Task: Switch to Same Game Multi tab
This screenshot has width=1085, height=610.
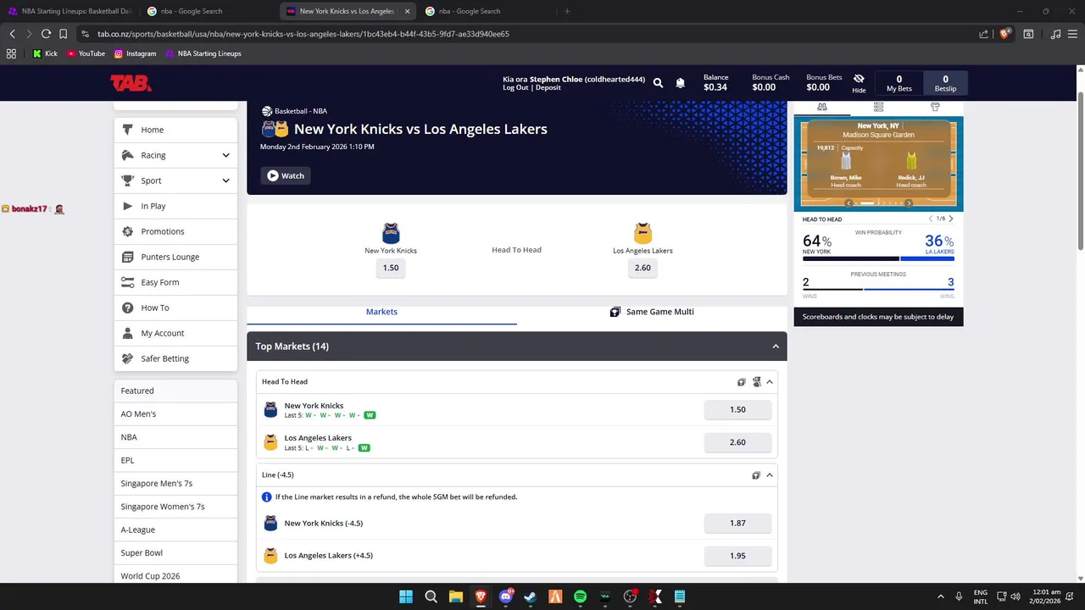Action: tap(652, 312)
